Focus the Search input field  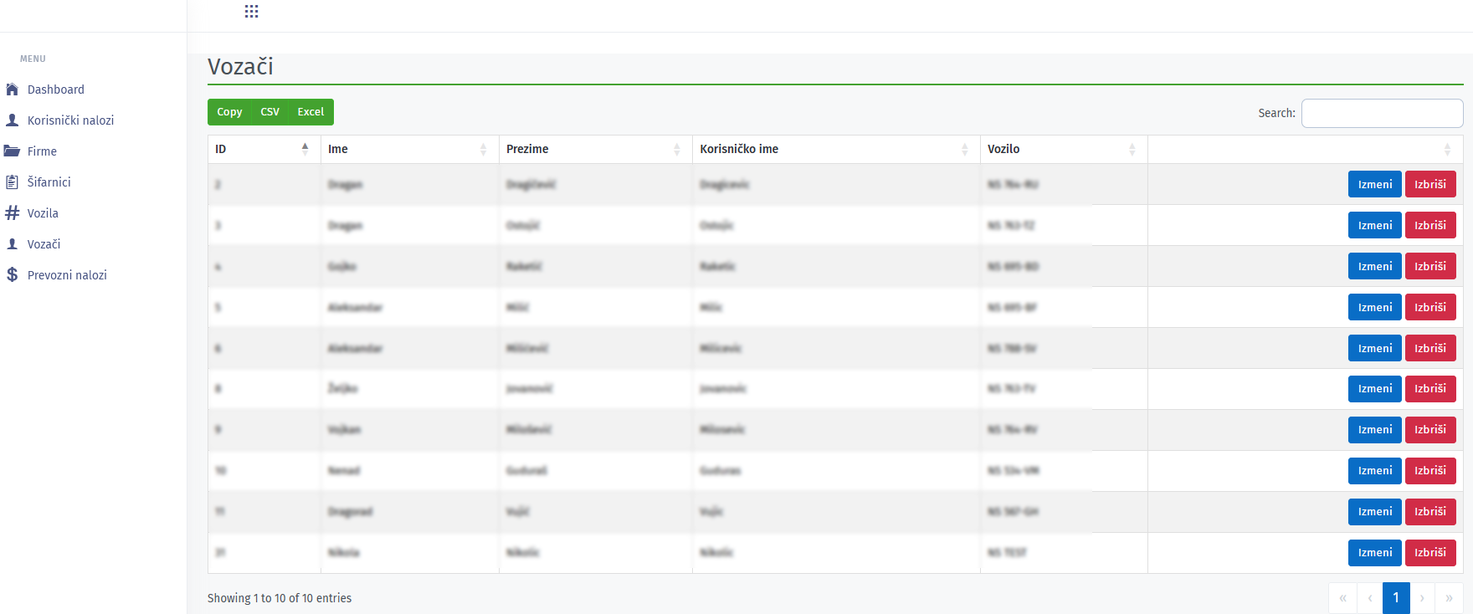pos(1382,114)
